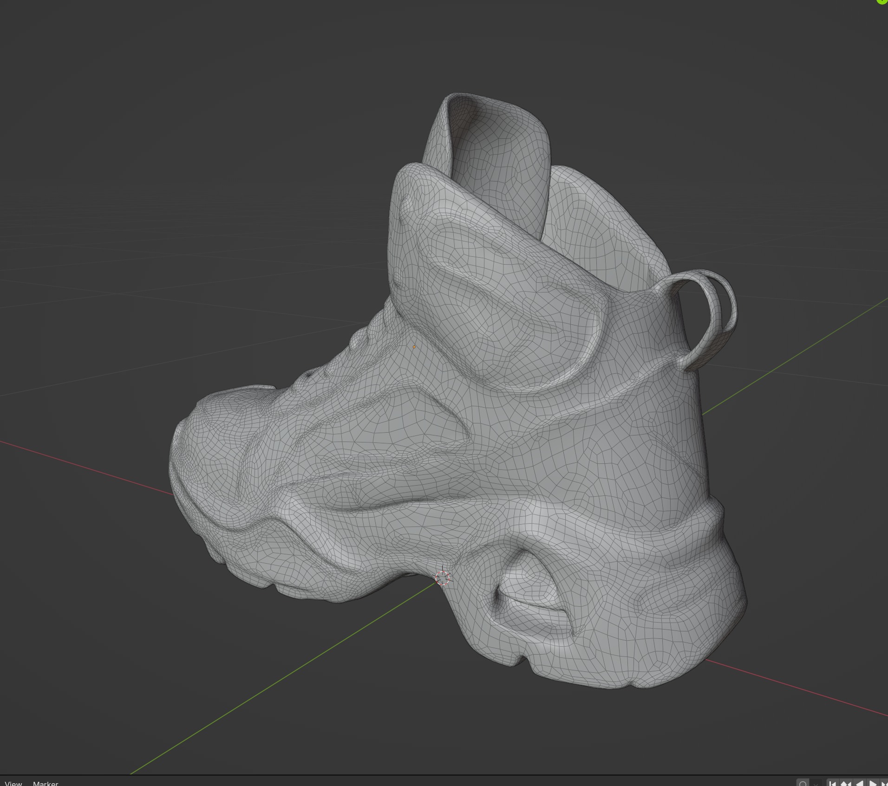The image size is (888, 786).
Task: Toggle the auto keying record button
Action: point(803,783)
